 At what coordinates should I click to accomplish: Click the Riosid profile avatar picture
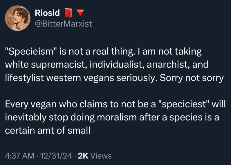(x=17, y=18)
